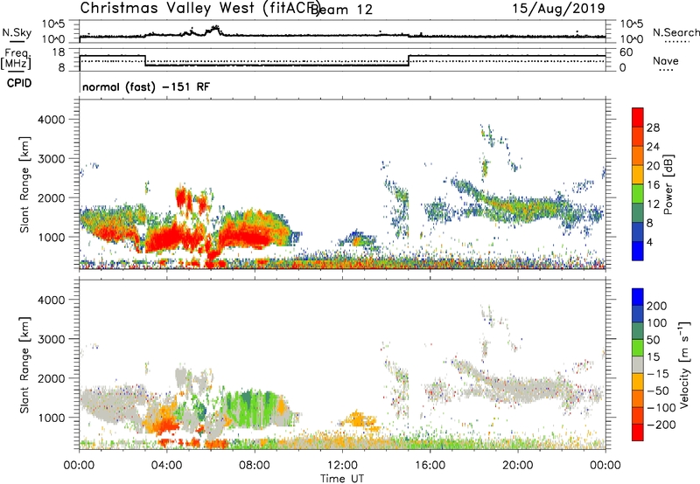Click the 1000 tick on the power panel

51,237
